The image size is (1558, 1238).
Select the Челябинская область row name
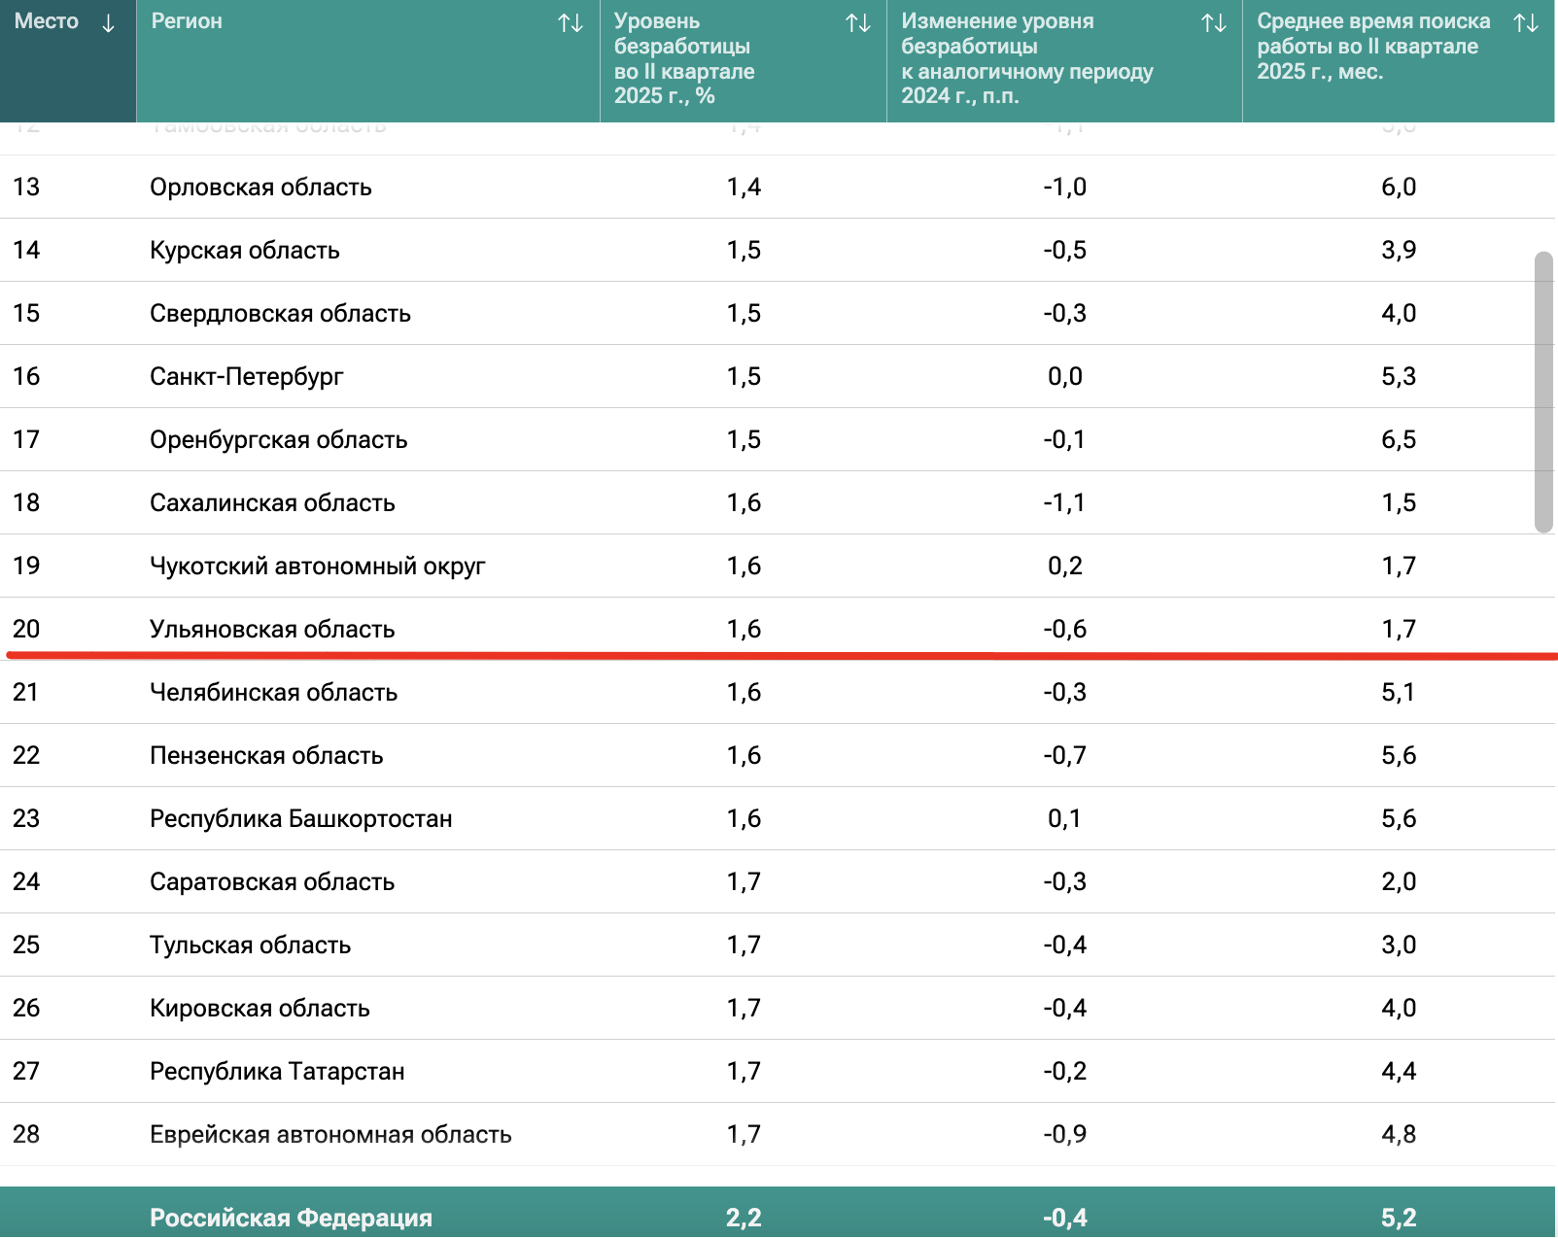pos(274,693)
